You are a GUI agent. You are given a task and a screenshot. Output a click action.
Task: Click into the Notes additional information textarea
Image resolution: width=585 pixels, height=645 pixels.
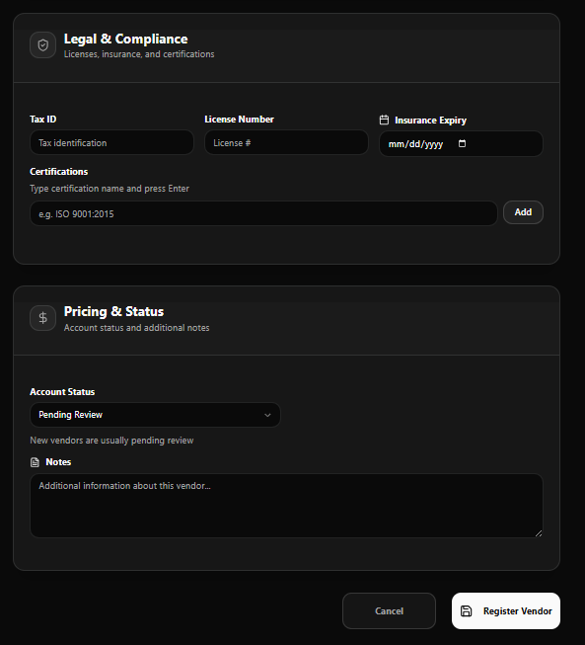coord(286,506)
